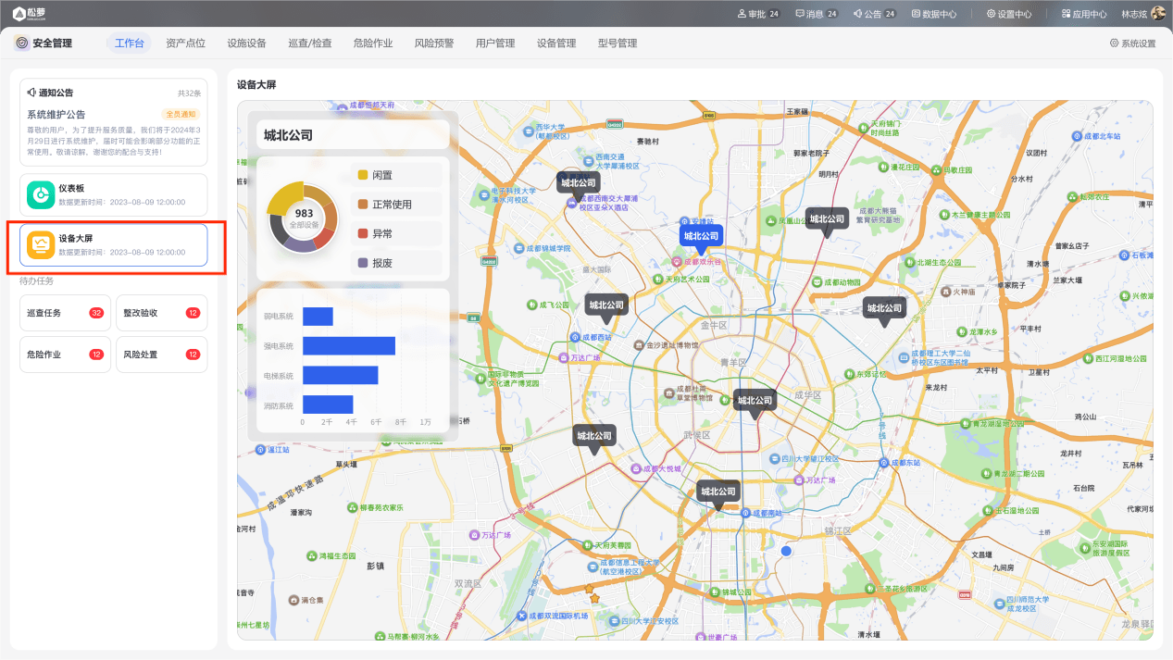Switch to the 工作台 tab
1173x660 pixels.
(x=129, y=44)
